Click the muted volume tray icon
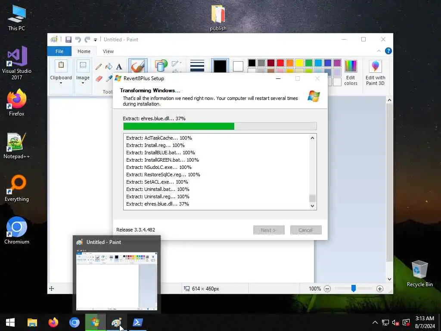Viewport: 441px width, 331px height. click(395, 322)
